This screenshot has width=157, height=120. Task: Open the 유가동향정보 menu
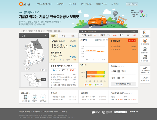pos(86,4)
